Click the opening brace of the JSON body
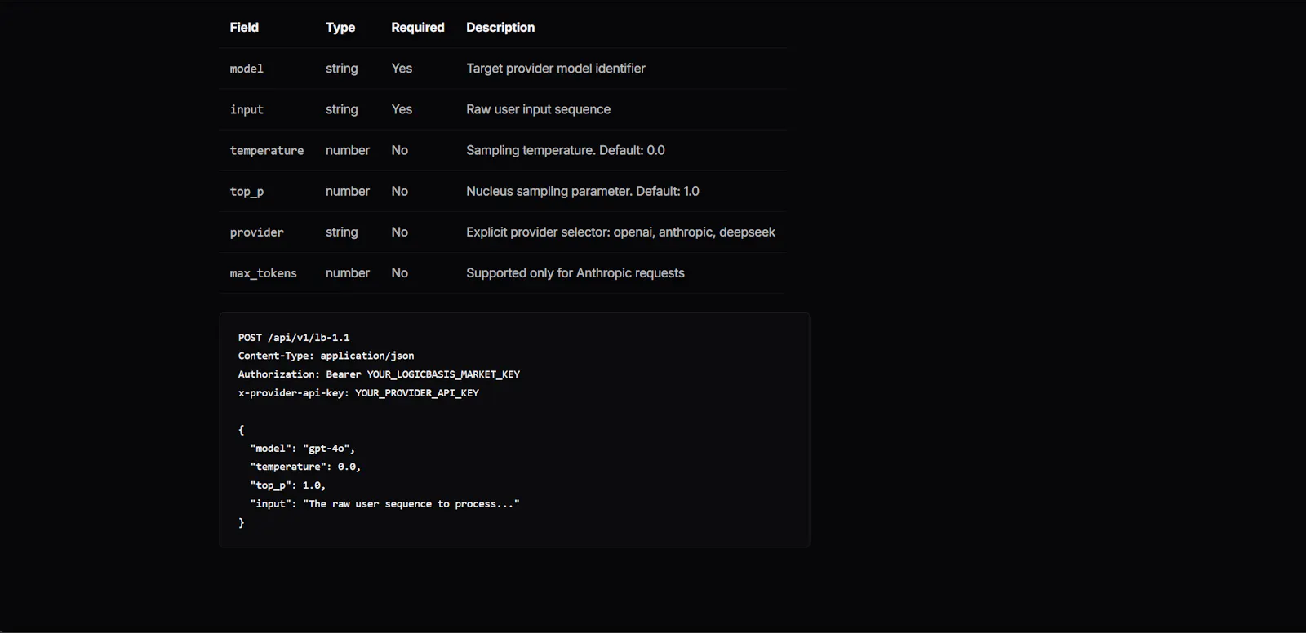Viewport: 1306px width, 633px height. tap(241, 430)
